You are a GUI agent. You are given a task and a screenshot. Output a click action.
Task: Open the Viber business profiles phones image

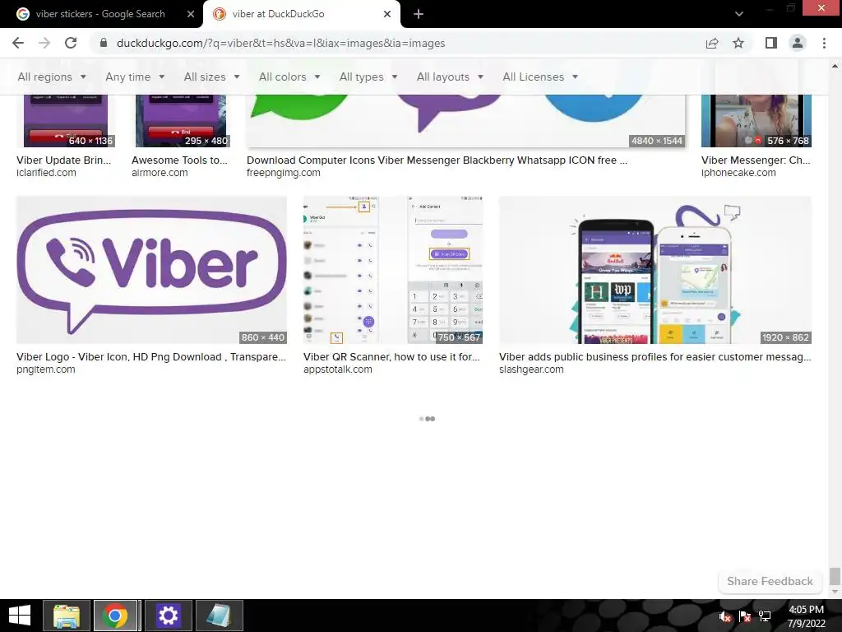pos(655,270)
